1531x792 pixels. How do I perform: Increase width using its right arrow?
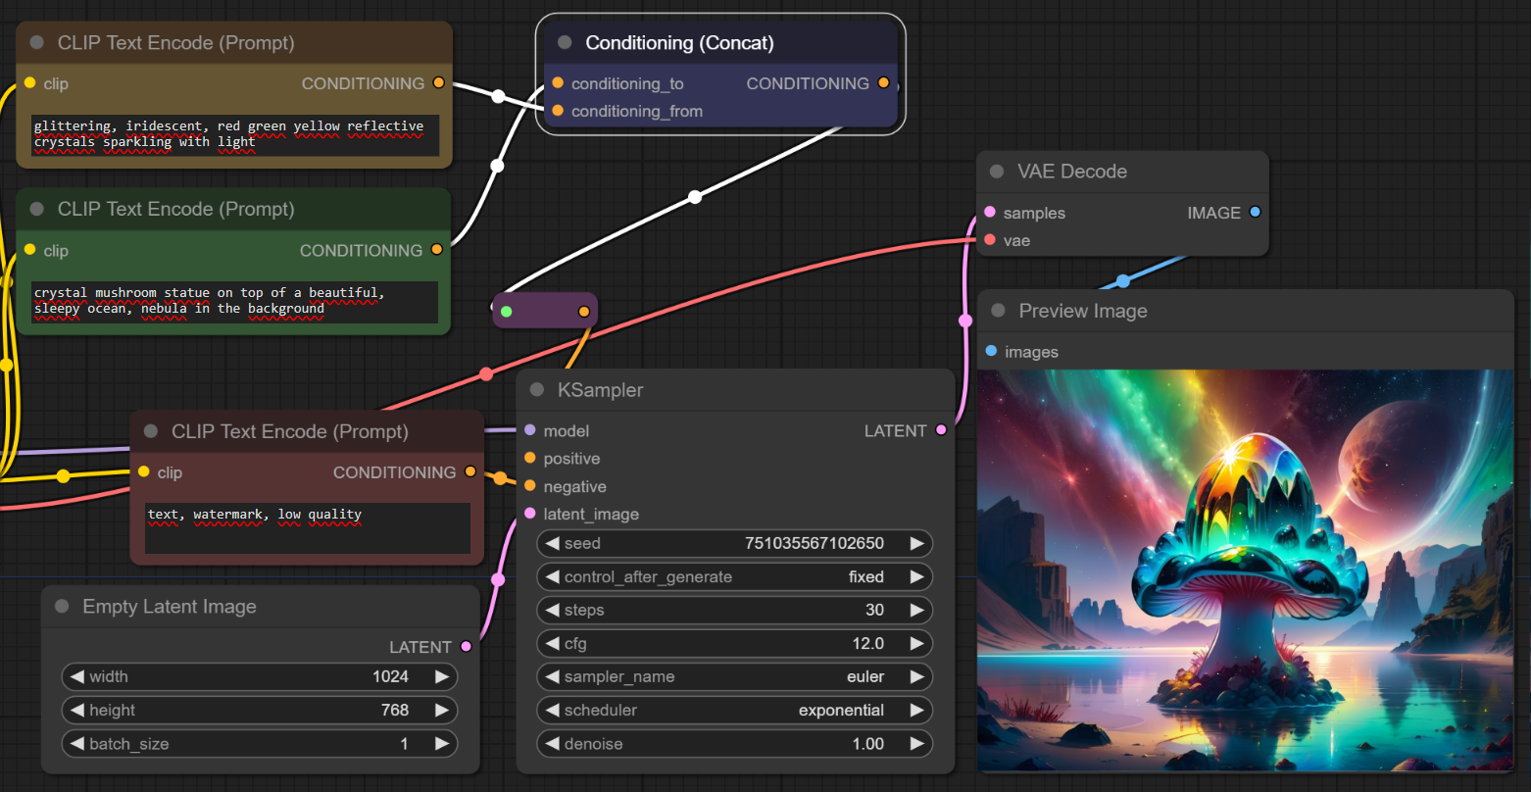tap(442, 677)
